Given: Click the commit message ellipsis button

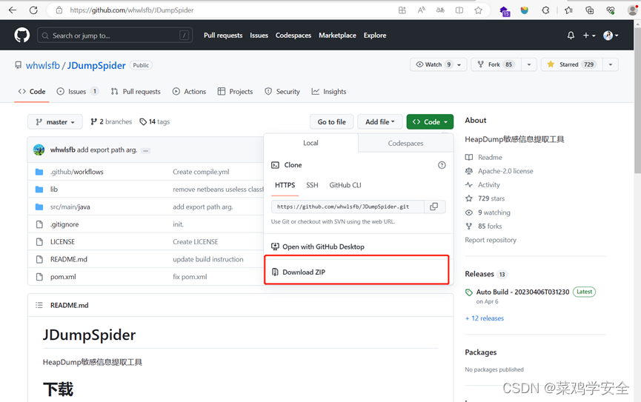Looking at the screenshot, I should [145, 151].
